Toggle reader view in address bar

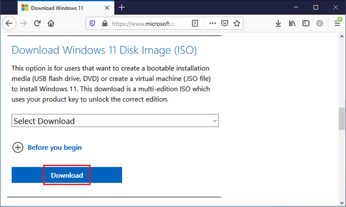195,23
